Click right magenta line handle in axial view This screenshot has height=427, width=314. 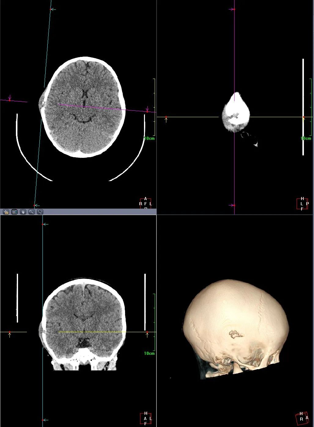(147, 111)
